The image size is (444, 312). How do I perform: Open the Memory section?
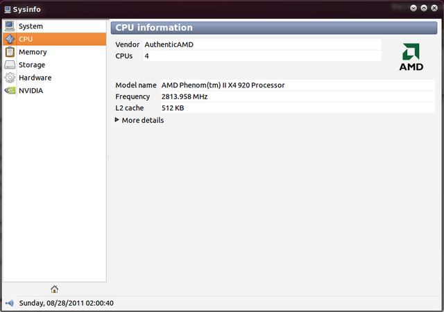coord(33,52)
